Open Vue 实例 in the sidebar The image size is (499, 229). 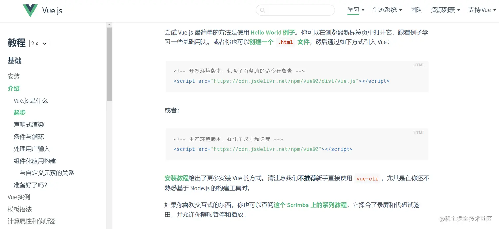tap(19, 197)
